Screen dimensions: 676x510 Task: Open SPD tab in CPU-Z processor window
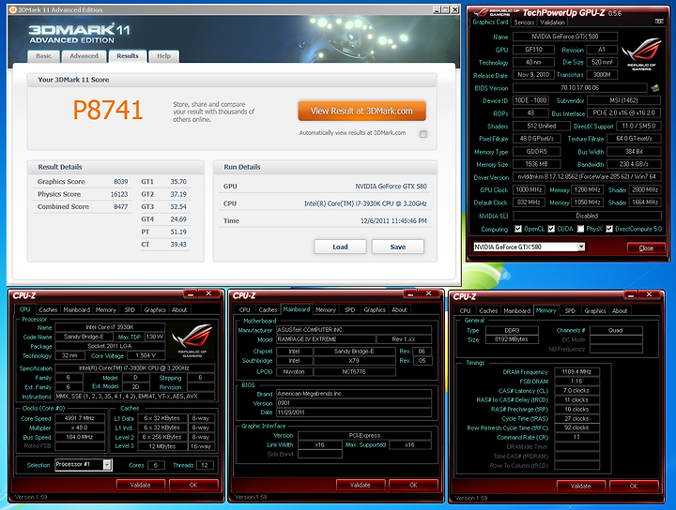tap(130, 310)
